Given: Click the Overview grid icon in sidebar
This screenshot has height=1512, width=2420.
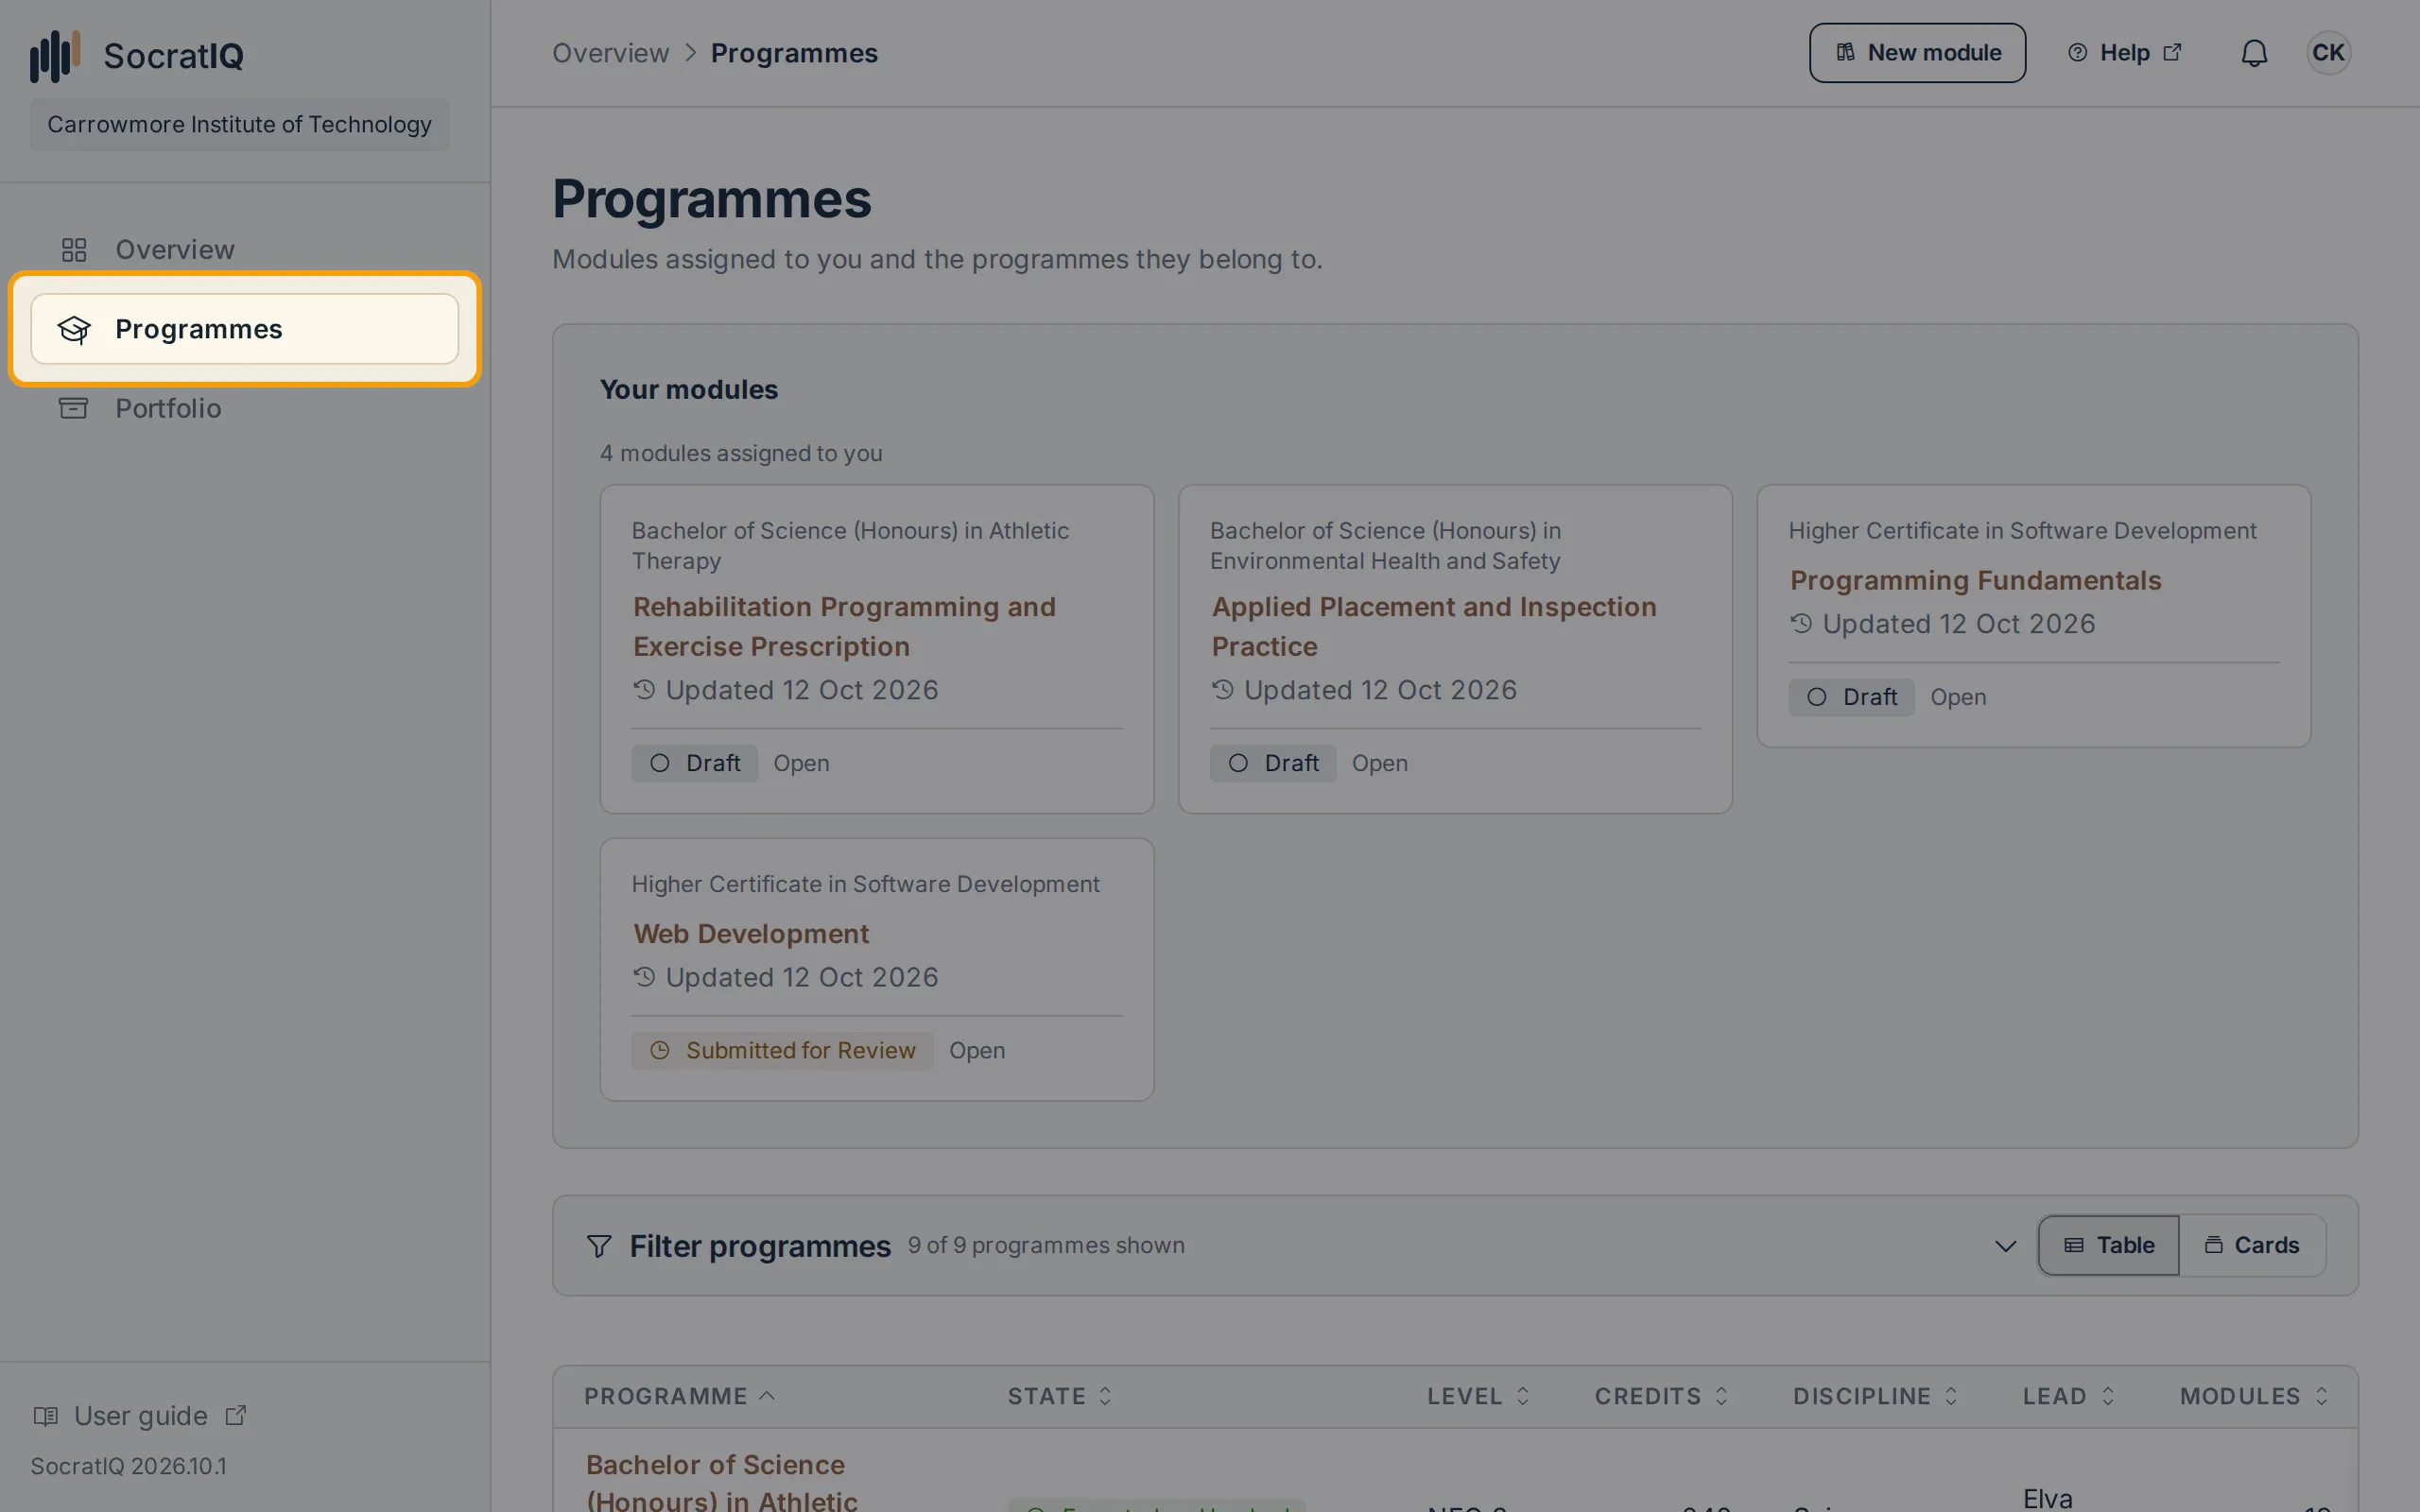Looking at the screenshot, I should coord(74,249).
